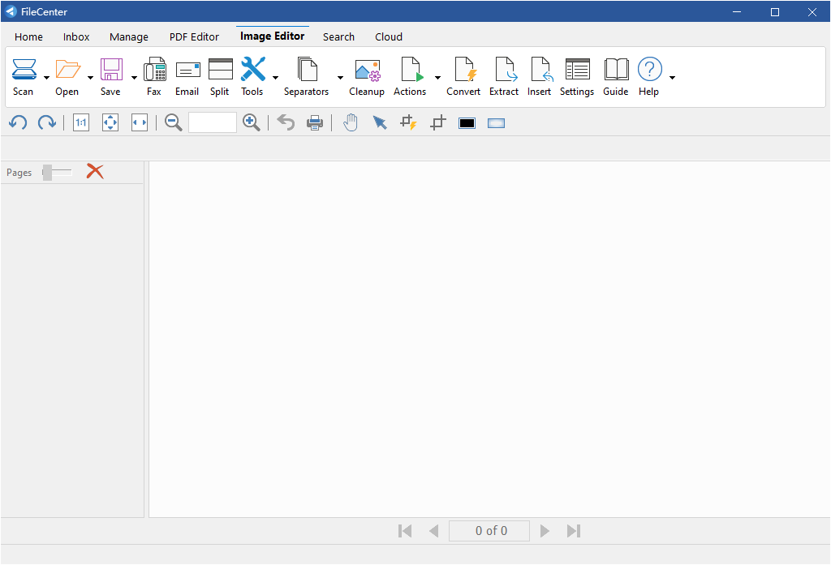The width and height of the screenshot is (831, 565).
Task: Open the Settings icon
Action: pos(578,70)
